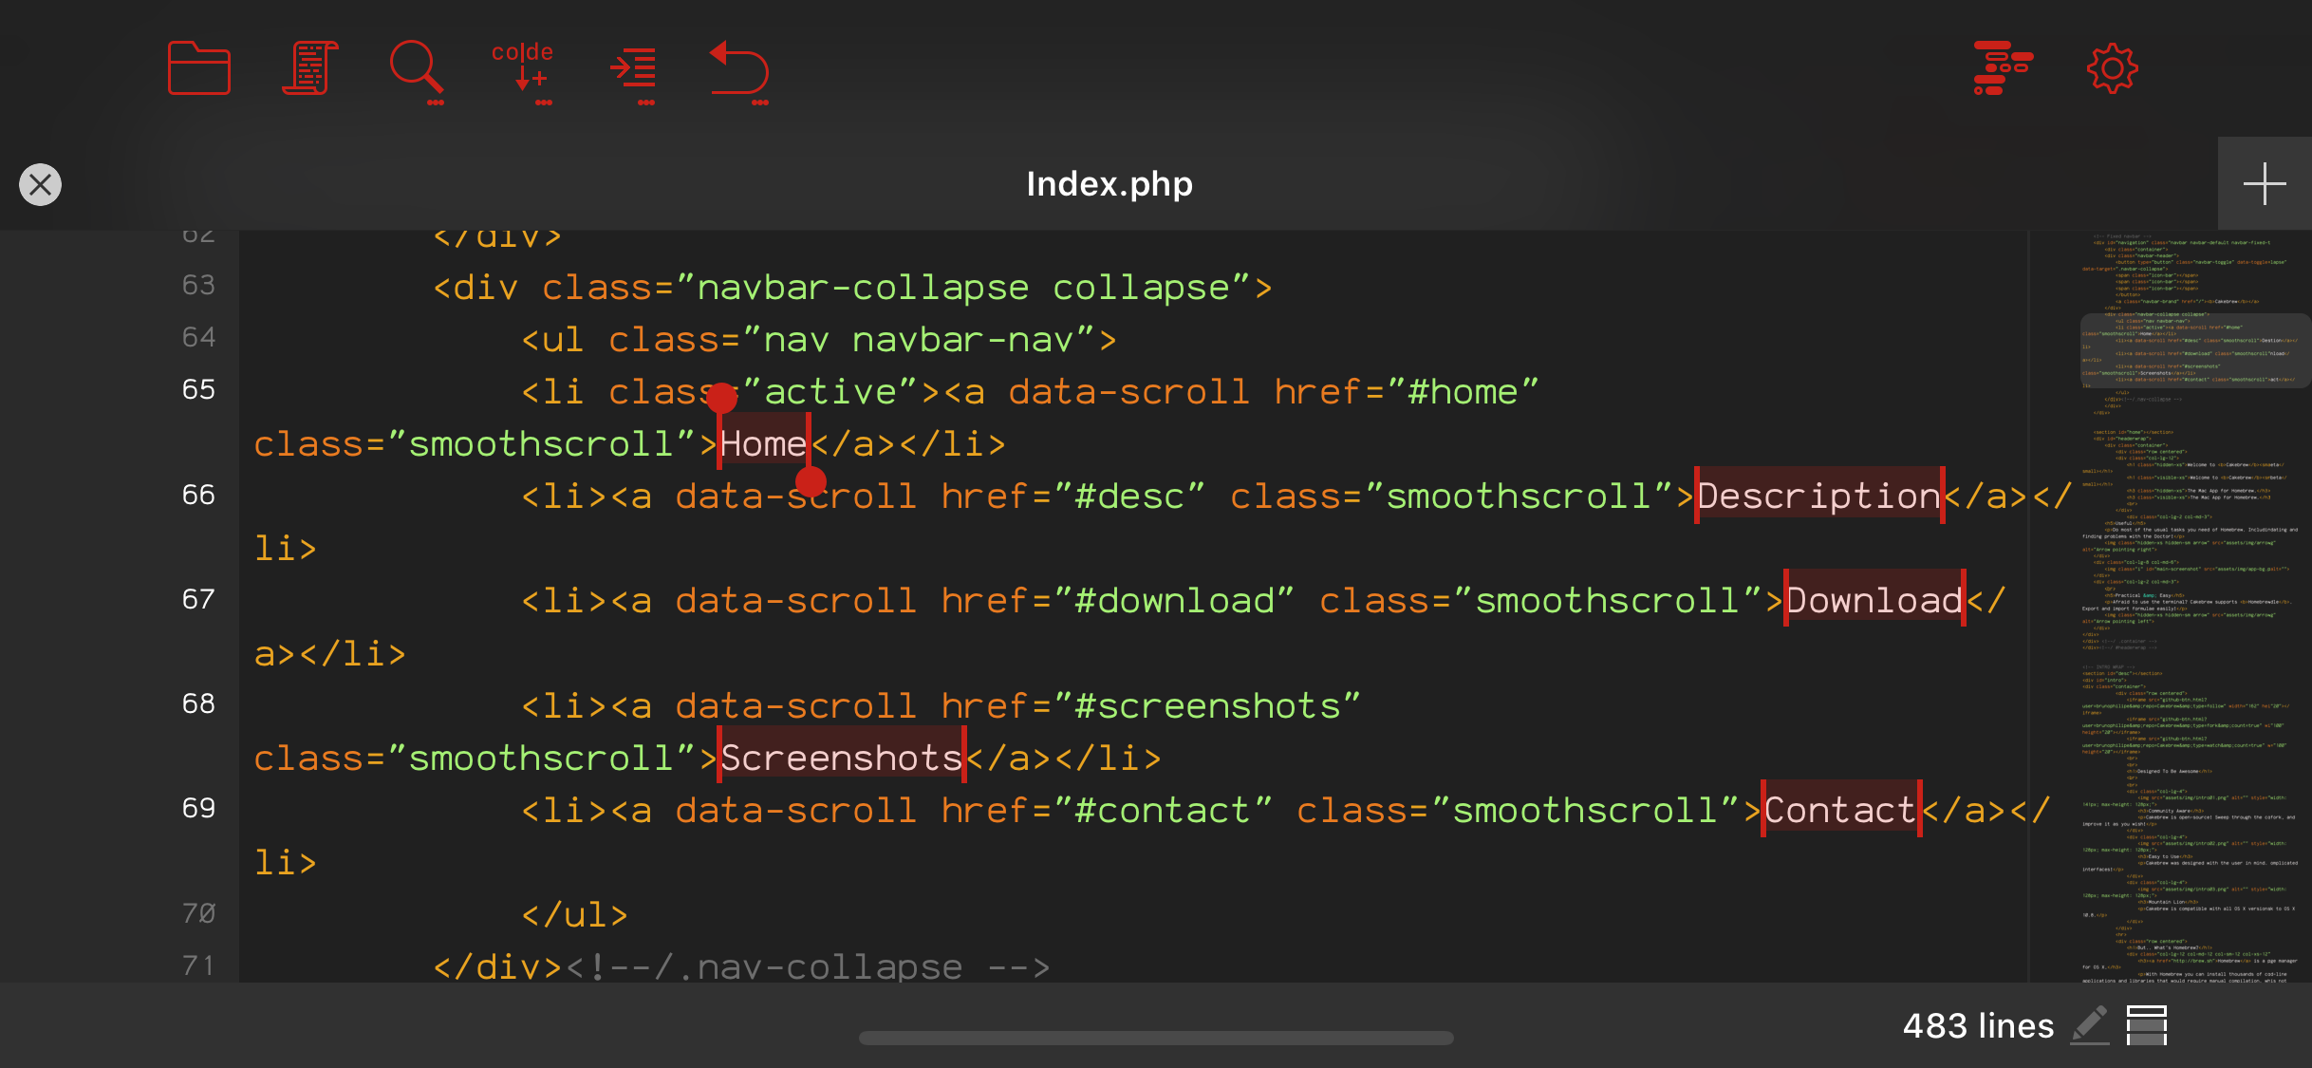Click the highlighted Contact text
The height and width of the screenshot is (1068, 2312).
1840,810
